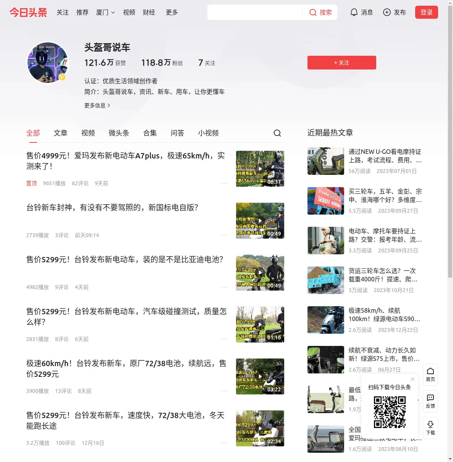453x462 pixels.
Task: Open thumbnail of the NEW U-GO hot article
Action: pyautogui.click(x=326, y=161)
